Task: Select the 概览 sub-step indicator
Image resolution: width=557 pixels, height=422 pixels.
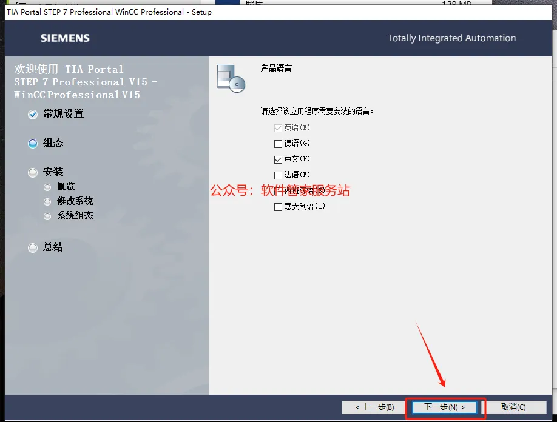Action: pos(47,187)
